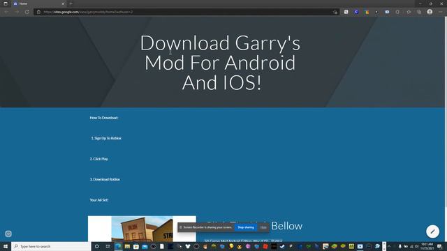
Task: Click the '2. Click Play' step
Action: coord(99,159)
